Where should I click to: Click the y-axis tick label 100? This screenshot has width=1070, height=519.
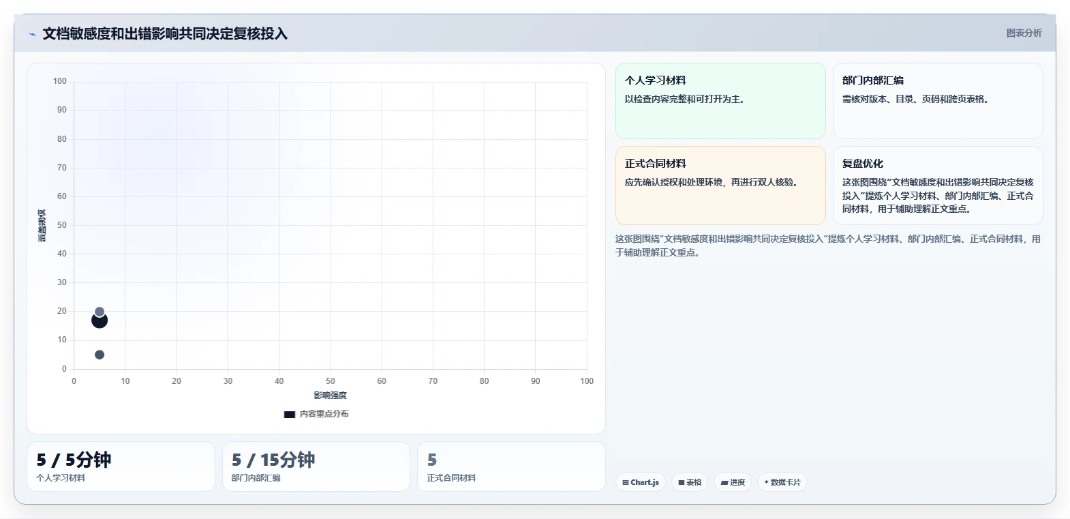(x=60, y=81)
